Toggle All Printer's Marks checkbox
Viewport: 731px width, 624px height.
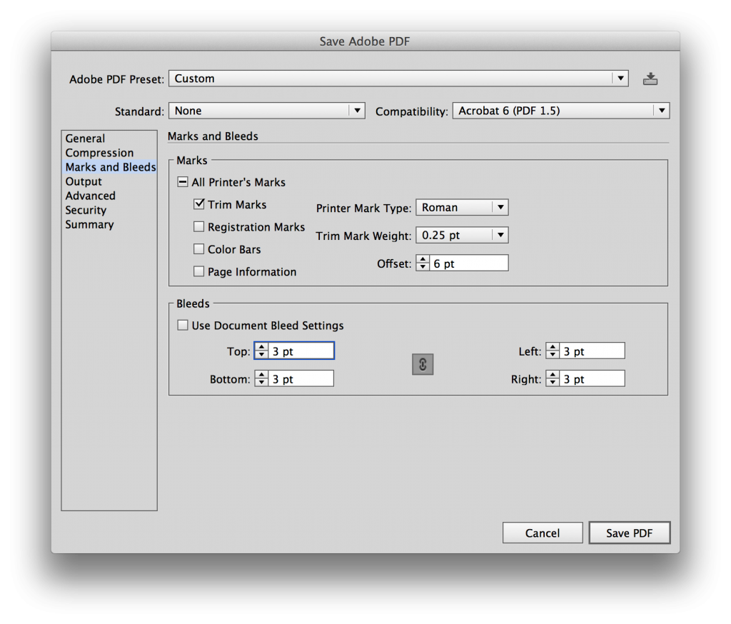(x=183, y=182)
